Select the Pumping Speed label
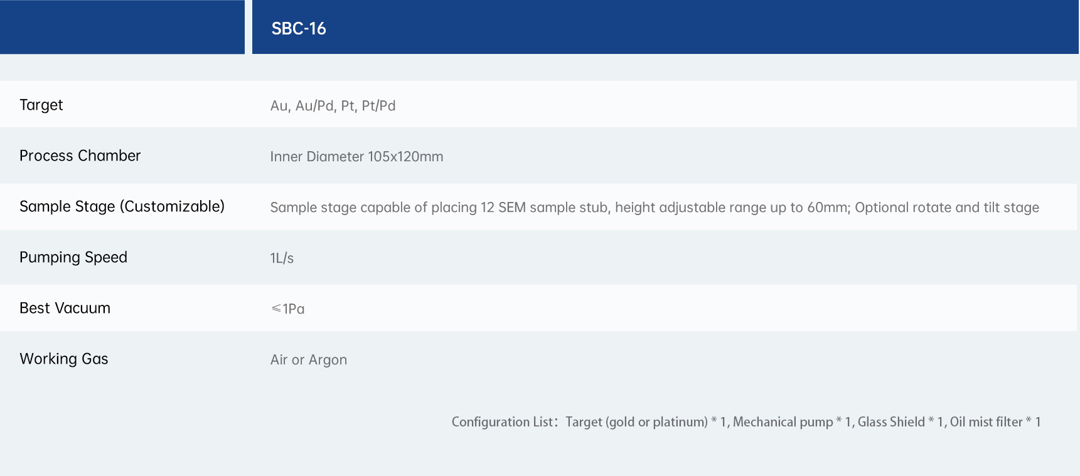1080x476 pixels. [x=73, y=257]
